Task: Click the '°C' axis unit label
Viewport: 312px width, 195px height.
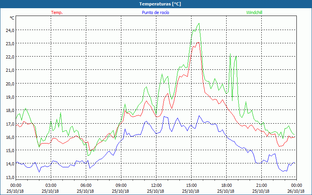Action: 12,18
